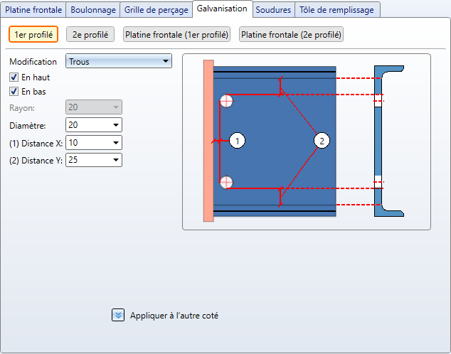Open the Tôle de remplissage tab
The height and width of the screenshot is (354, 451).
click(x=336, y=10)
